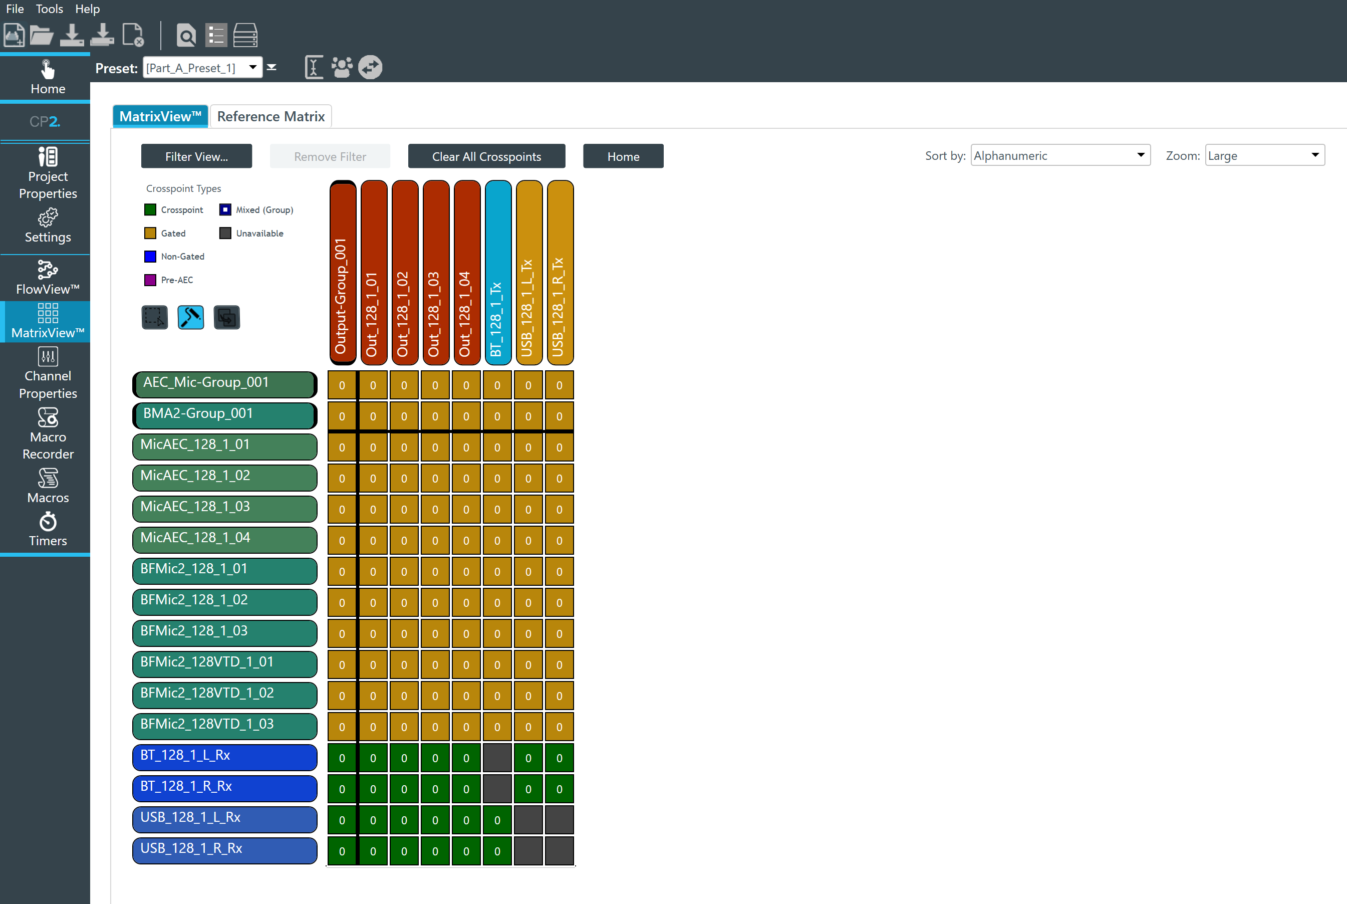The width and height of the screenshot is (1347, 904).
Task: Click the server rack device icon
Action: tap(245, 36)
